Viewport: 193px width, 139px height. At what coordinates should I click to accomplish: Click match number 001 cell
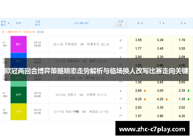click(5, 44)
